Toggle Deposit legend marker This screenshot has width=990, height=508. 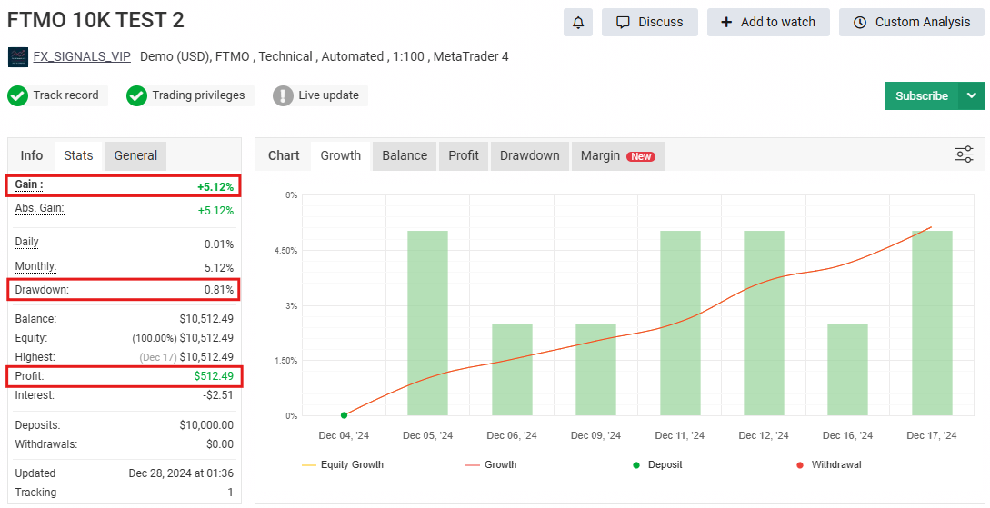(x=657, y=464)
